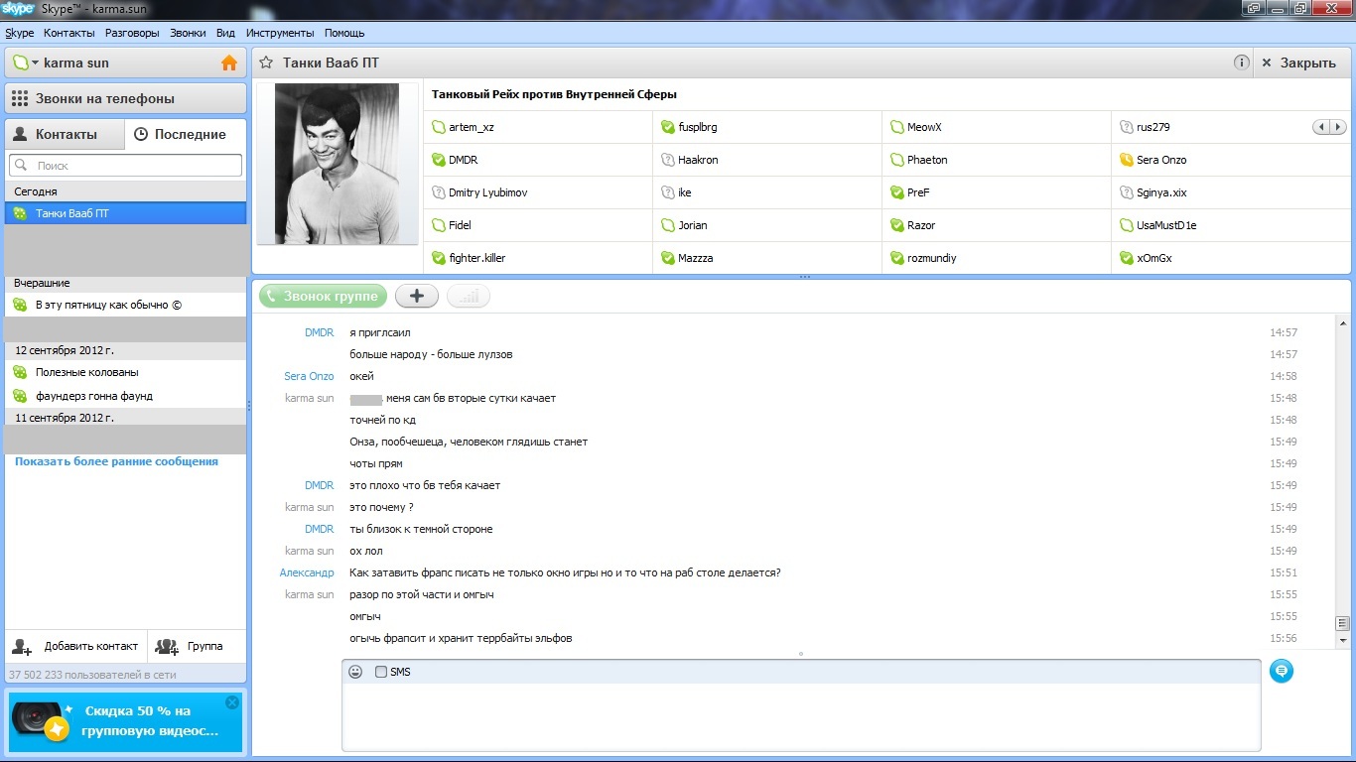This screenshot has height=762, width=1356.
Task: Open the emoticon picker smiley icon
Action: click(x=355, y=672)
